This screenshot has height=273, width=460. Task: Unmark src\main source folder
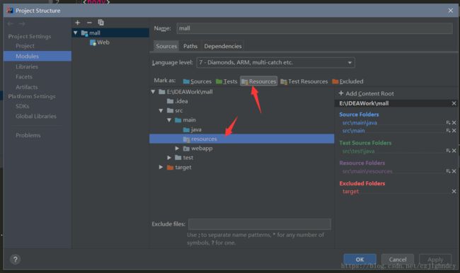click(454, 131)
